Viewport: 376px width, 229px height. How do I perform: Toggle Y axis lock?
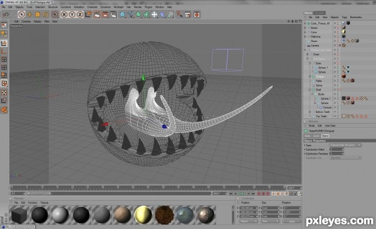[72, 14]
